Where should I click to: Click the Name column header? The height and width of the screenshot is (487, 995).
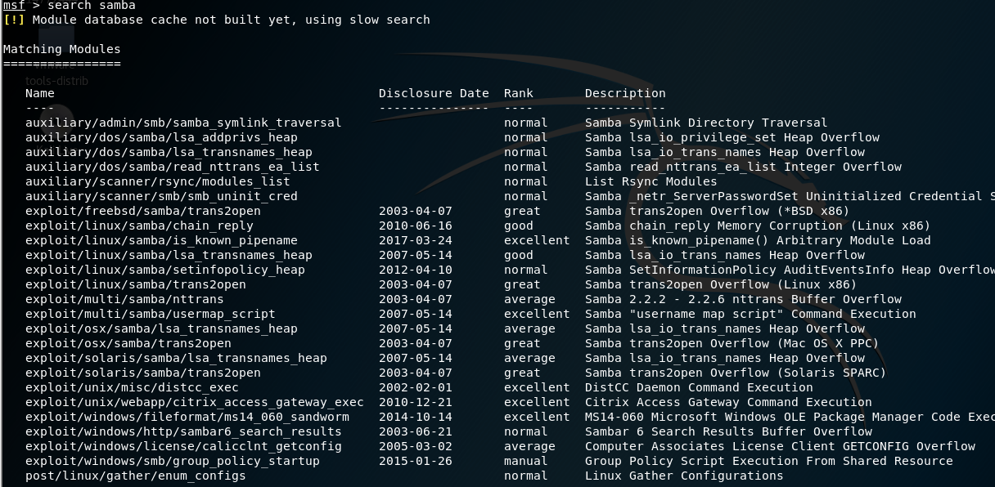tap(40, 93)
